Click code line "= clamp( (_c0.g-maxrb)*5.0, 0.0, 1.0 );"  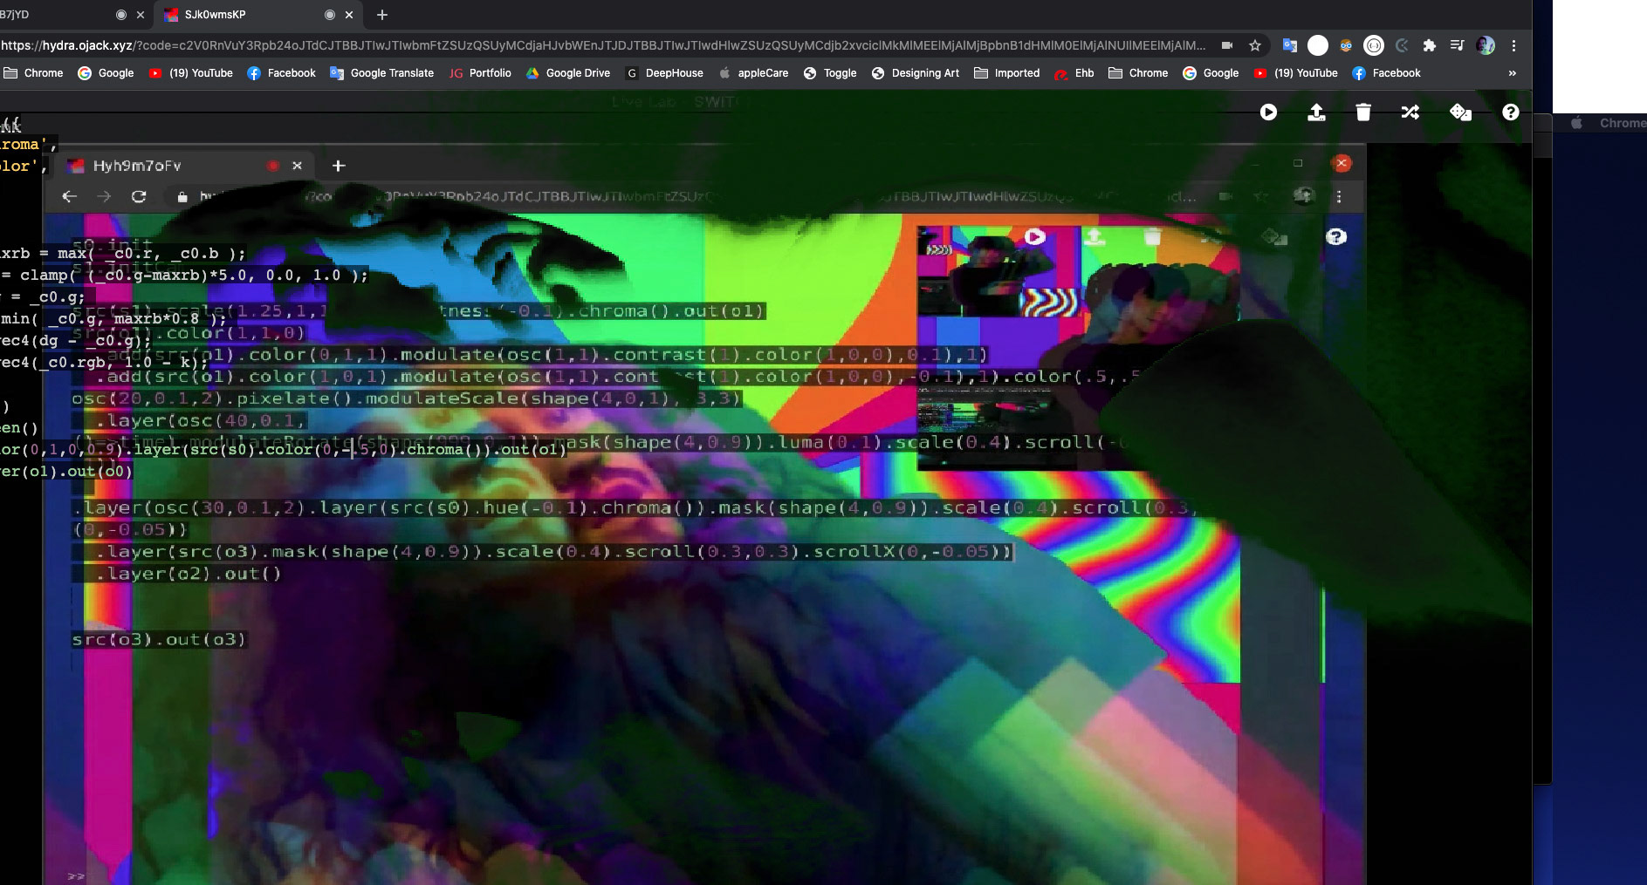184,276
